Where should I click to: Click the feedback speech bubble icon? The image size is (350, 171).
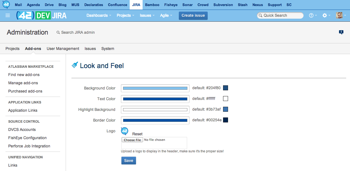tap(341, 32)
